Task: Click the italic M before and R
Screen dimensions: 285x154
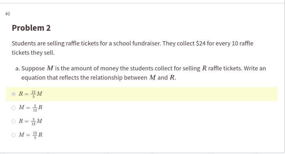Action: tap(152, 78)
